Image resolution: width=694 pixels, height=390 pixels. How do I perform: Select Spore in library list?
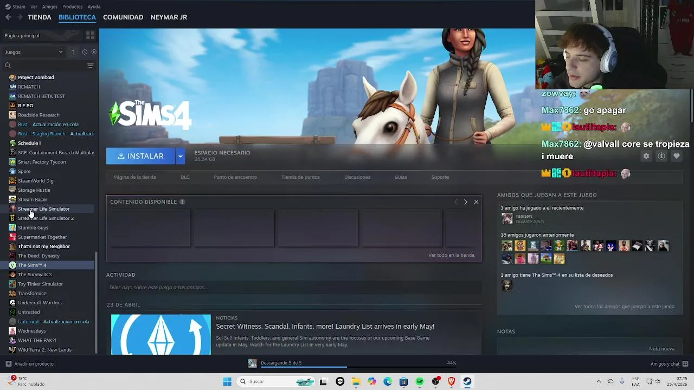(24, 171)
